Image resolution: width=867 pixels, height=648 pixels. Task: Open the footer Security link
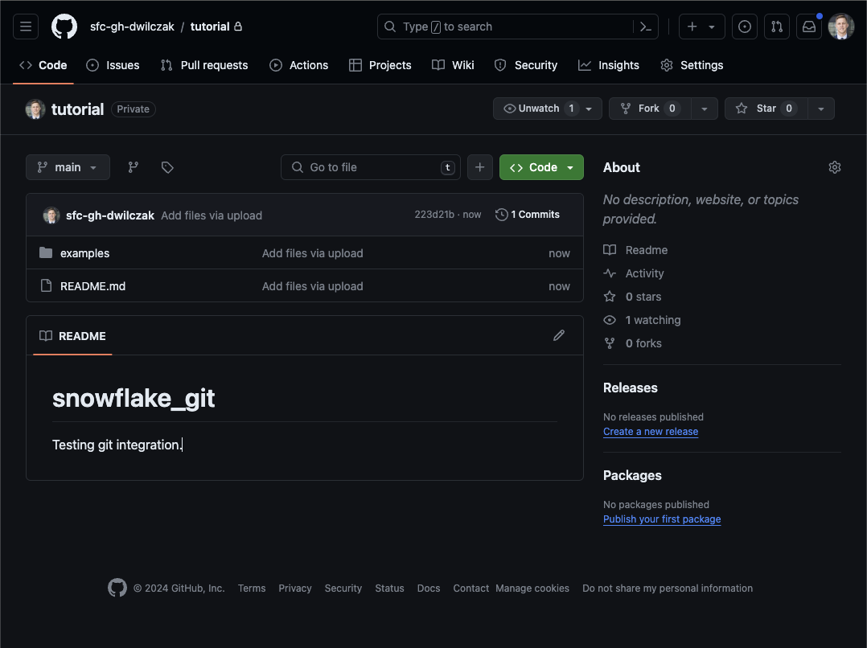click(x=343, y=589)
